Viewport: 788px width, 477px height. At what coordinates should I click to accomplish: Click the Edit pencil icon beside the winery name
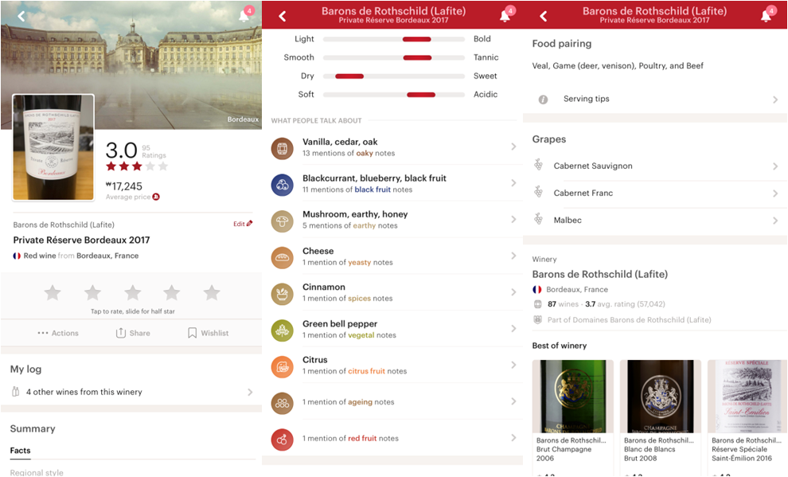point(249,224)
